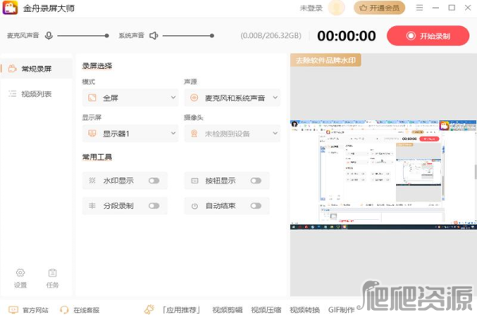The height and width of the screenshot is (317, 477).
Task: Click the screen preview thumbnail
Action: click(x=383, y=175)
